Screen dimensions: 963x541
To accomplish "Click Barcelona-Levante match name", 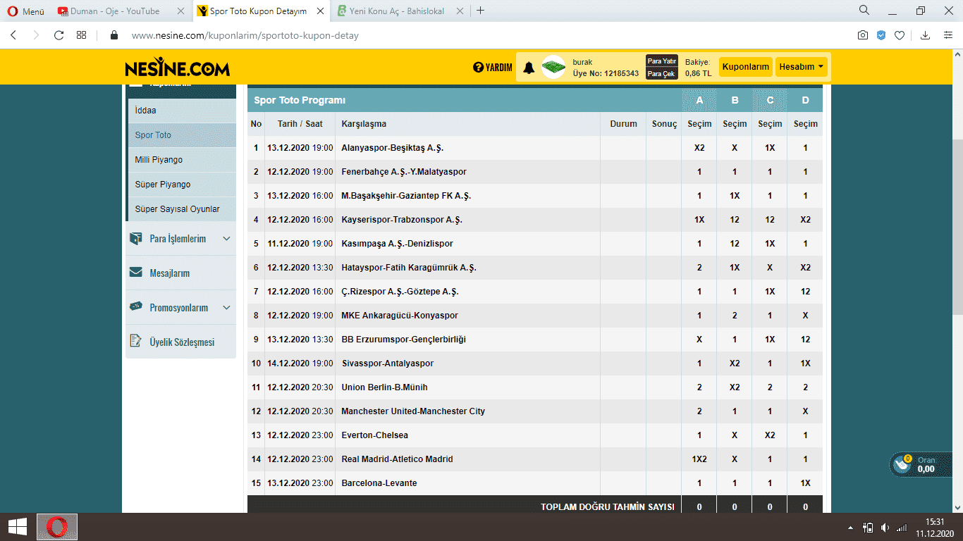I will pos(379,483).
